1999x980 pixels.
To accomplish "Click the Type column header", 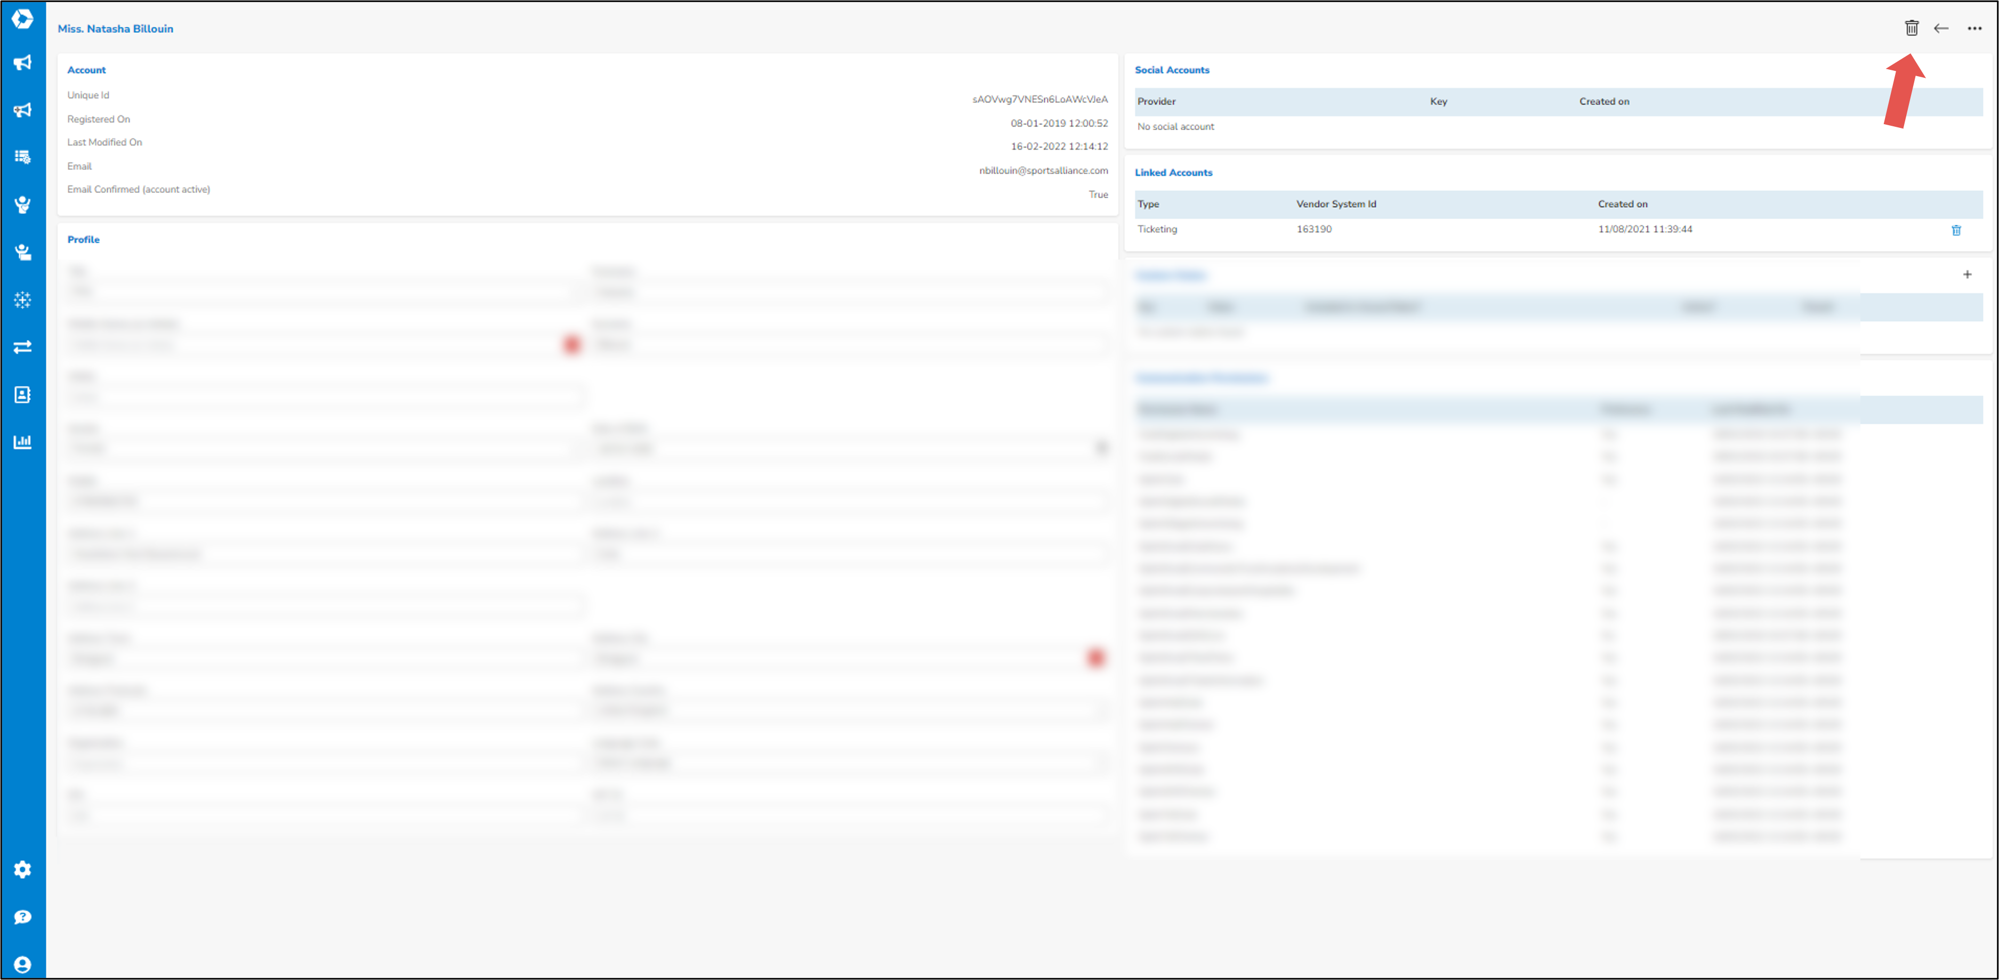I will click(x=1148, y=204).
